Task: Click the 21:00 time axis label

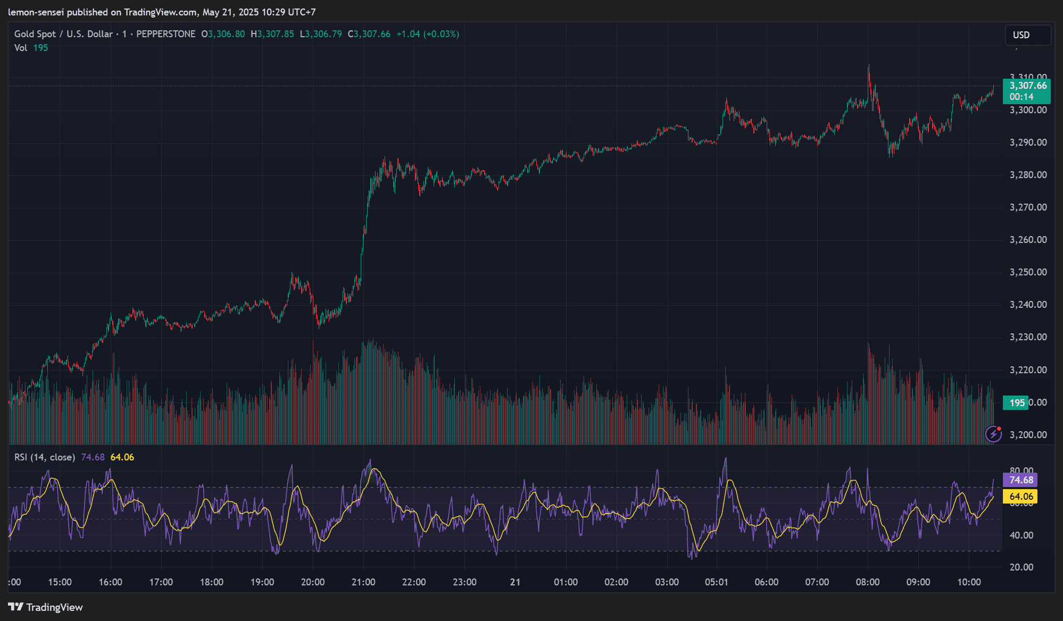Action: click(x=363, y=582)
